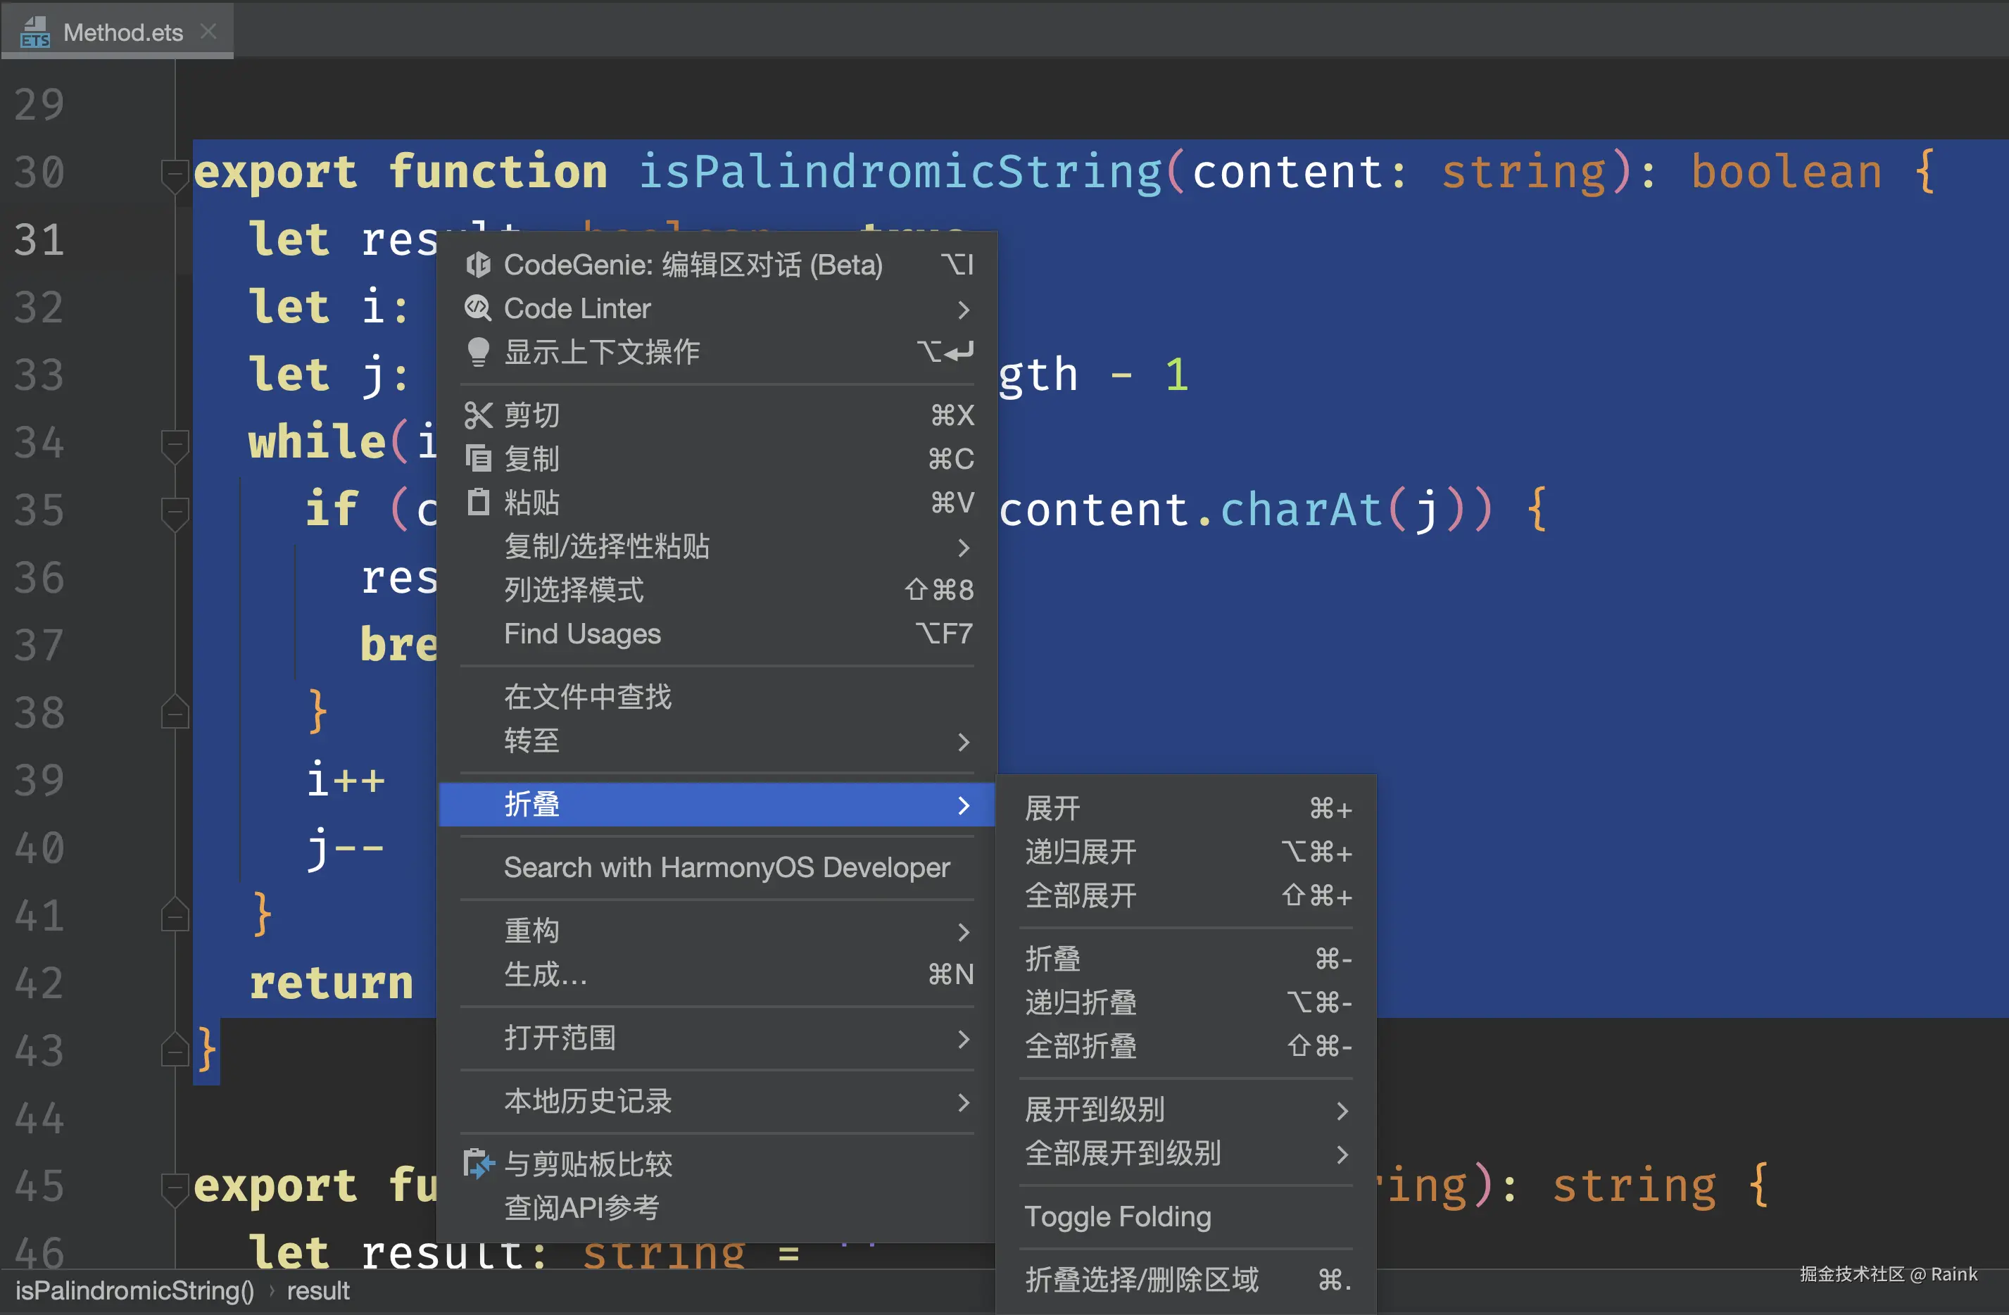Toggle the if-block fold marker on line 35
2009x1315 pixels.
pos(174,512)
